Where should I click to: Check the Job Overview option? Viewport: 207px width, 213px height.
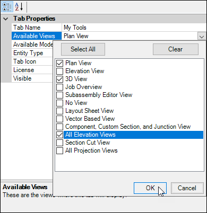tap(59, 87)
